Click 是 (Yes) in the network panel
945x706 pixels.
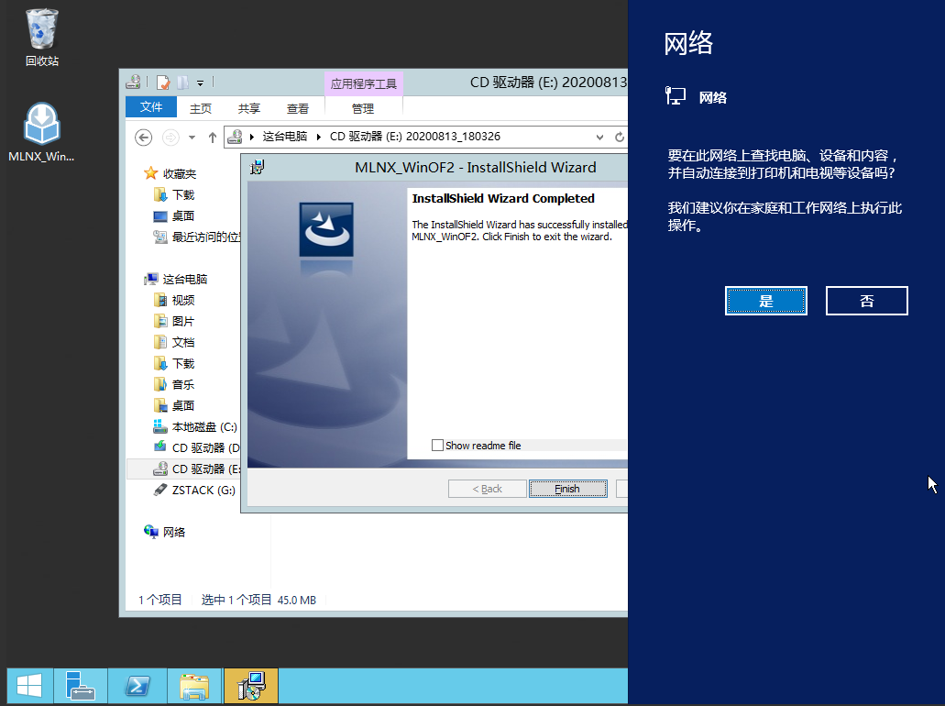[765, 301]
